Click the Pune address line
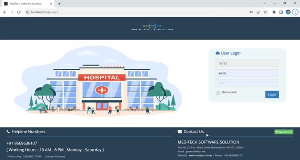The width and height of the screenshot is (300, 160). (x=210, y=148)
